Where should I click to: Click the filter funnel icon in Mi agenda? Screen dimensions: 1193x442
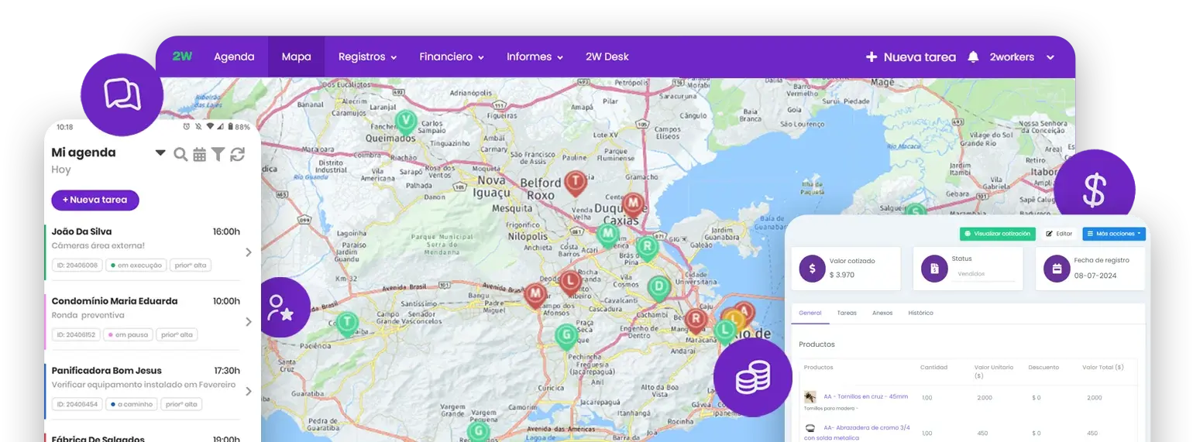pos(218,155)
